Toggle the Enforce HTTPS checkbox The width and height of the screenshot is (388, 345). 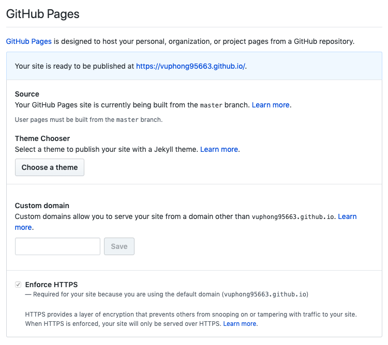pyautogui.click(x=18, y=285)
